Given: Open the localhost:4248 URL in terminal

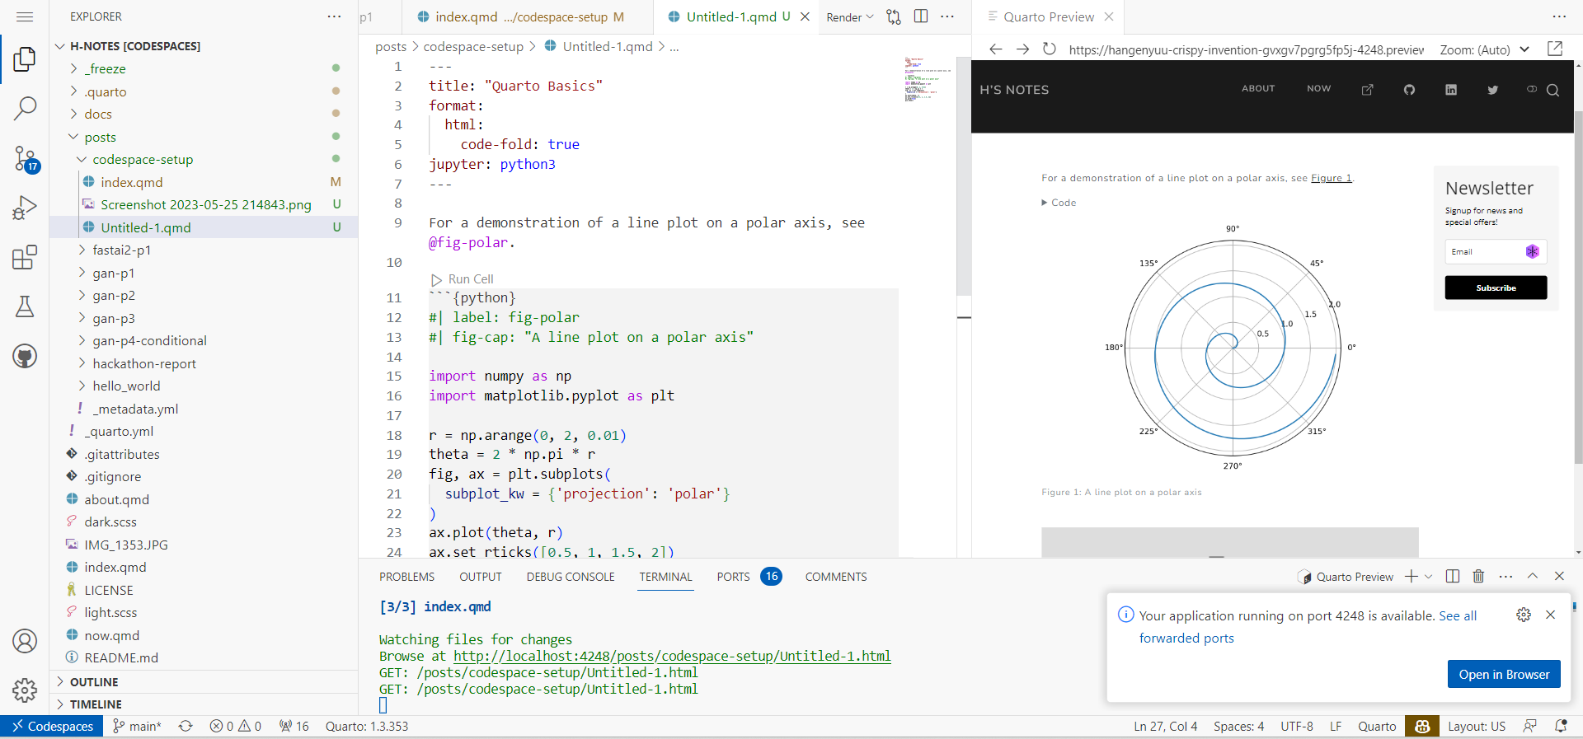Looking at the screenshot, I should click(672, 657).
